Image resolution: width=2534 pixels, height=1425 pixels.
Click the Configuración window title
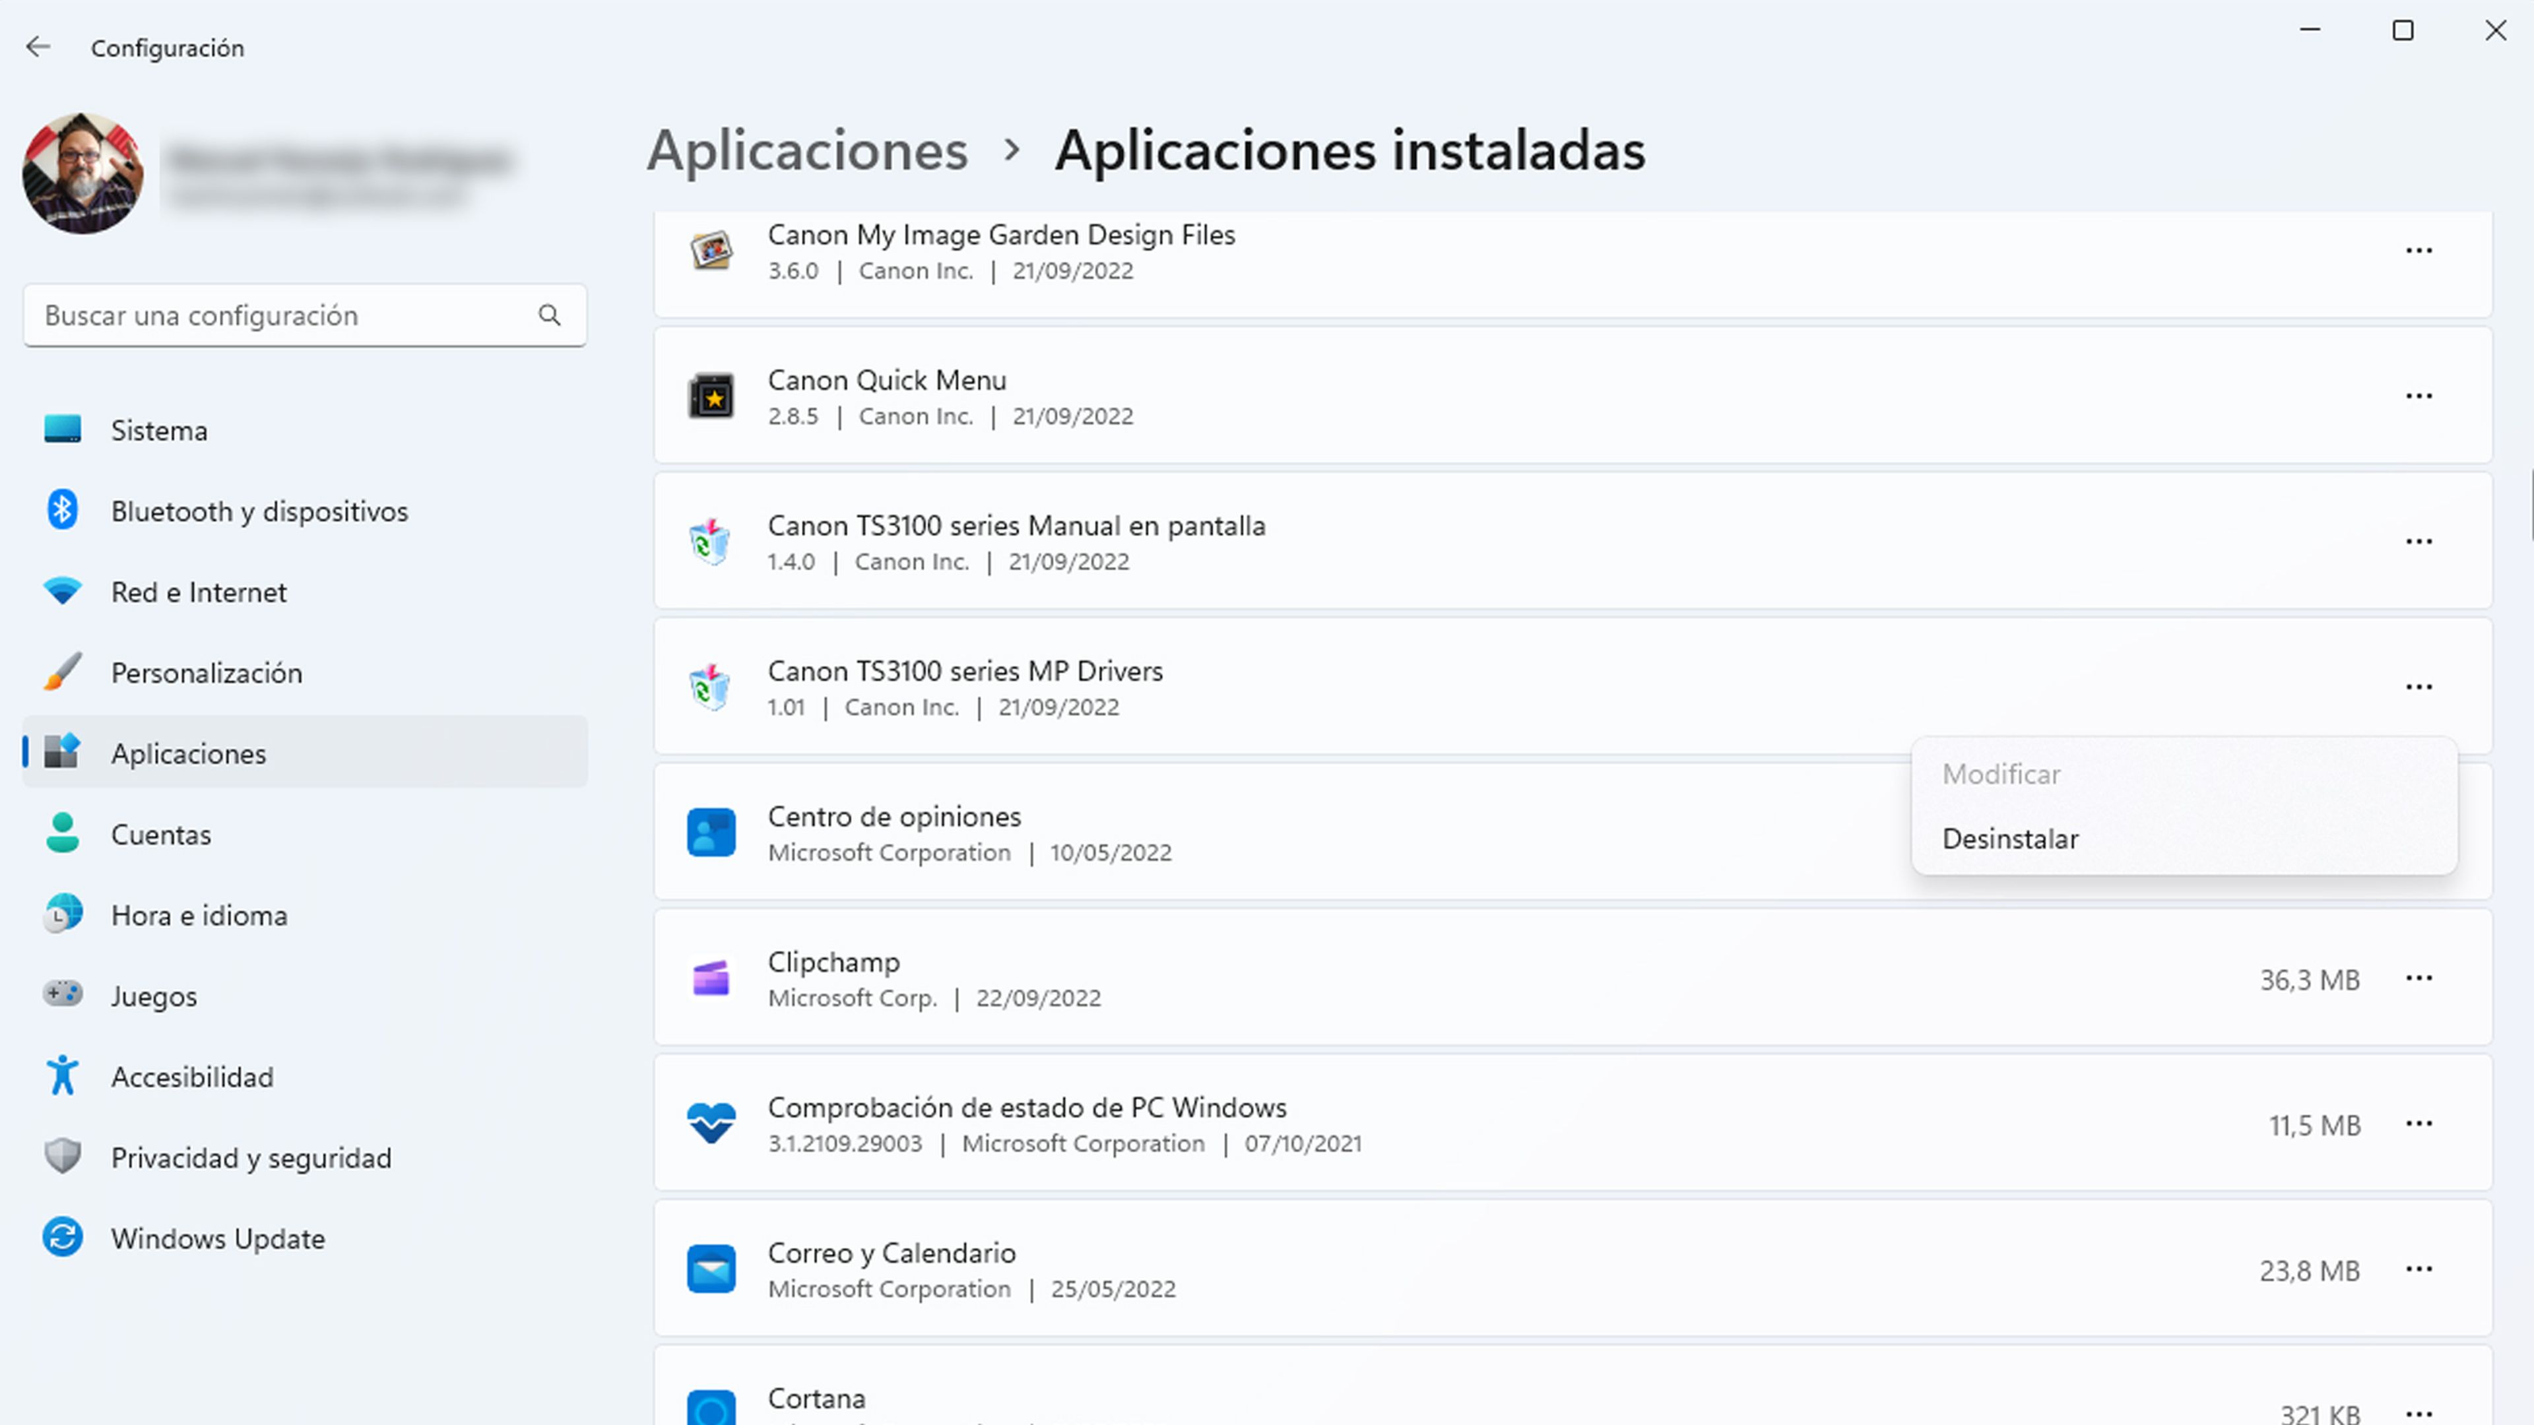(x=167, y=48)
